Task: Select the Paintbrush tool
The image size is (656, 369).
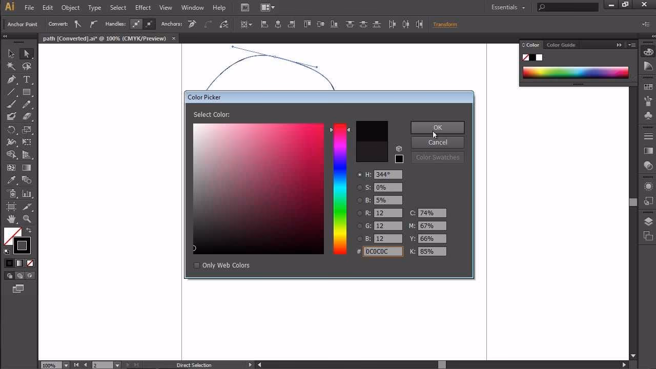Action: pos(11,104)
